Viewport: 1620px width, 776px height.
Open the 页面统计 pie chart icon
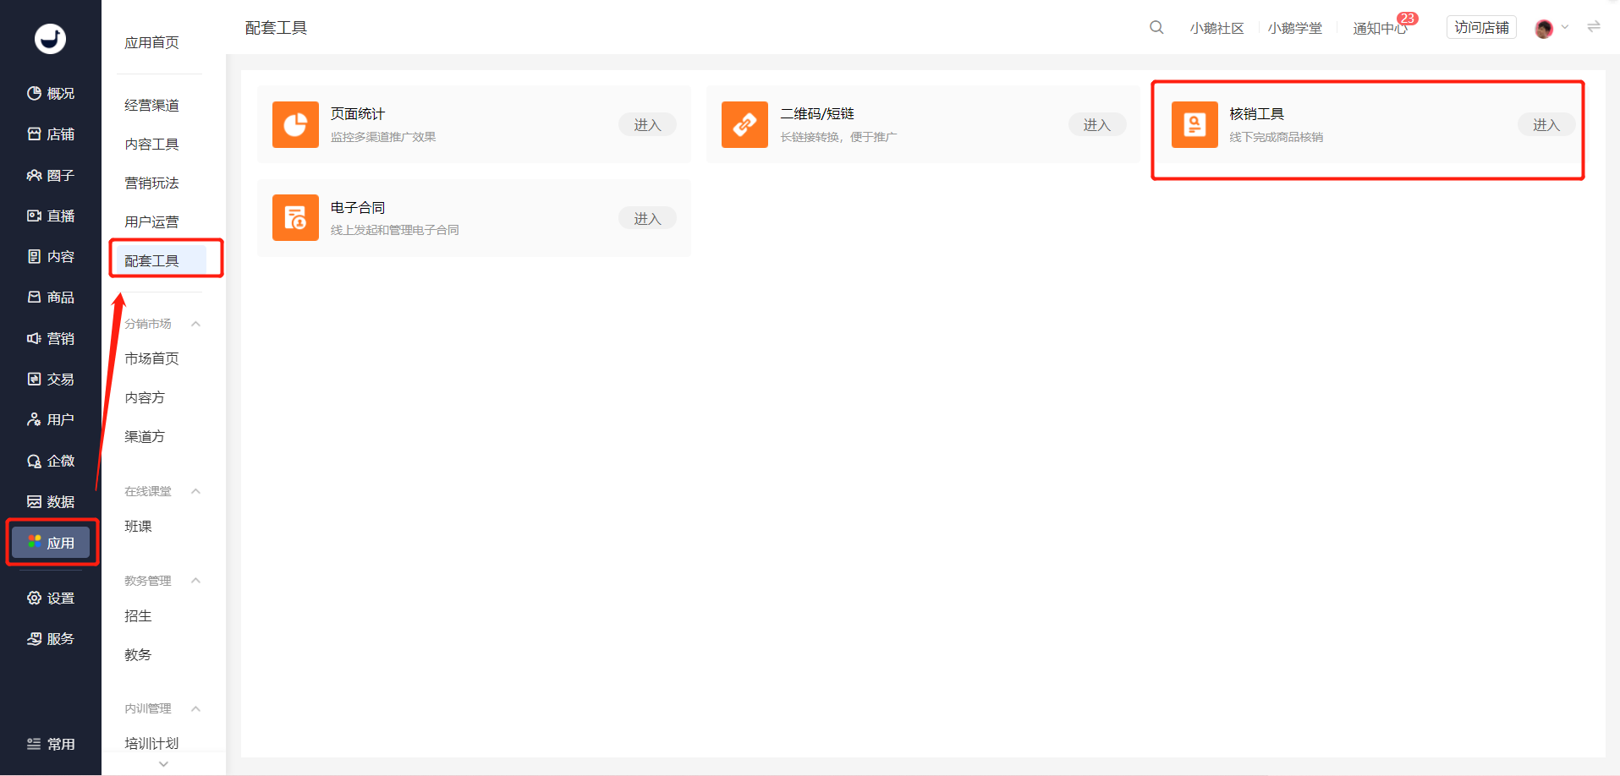(x=295, y=124)
